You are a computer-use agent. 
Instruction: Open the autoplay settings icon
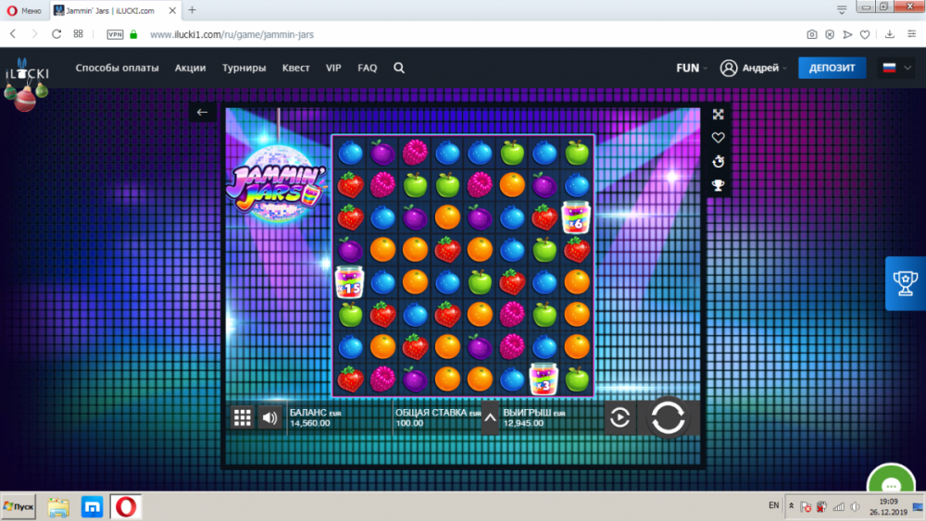(x=619, y=418)
